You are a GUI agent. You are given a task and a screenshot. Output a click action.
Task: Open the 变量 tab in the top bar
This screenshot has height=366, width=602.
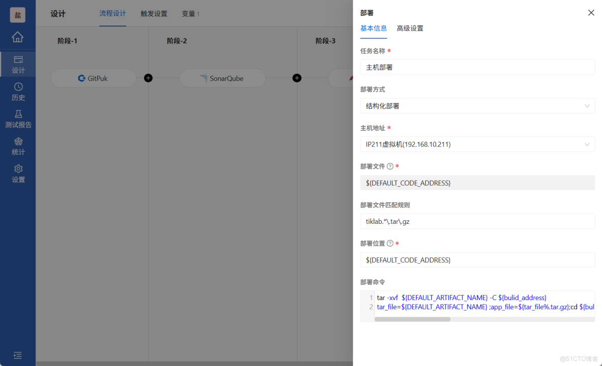tap(188, 14)
